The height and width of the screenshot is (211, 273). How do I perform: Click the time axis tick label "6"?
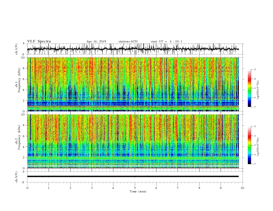[x=156, y=188]
